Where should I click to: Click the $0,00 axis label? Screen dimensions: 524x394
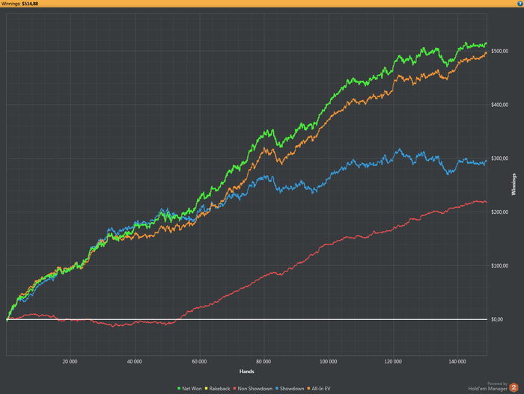497,319
